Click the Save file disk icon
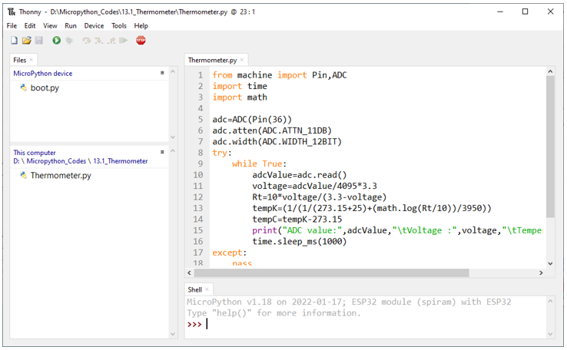Screen dimensions: 567x350 39,41
